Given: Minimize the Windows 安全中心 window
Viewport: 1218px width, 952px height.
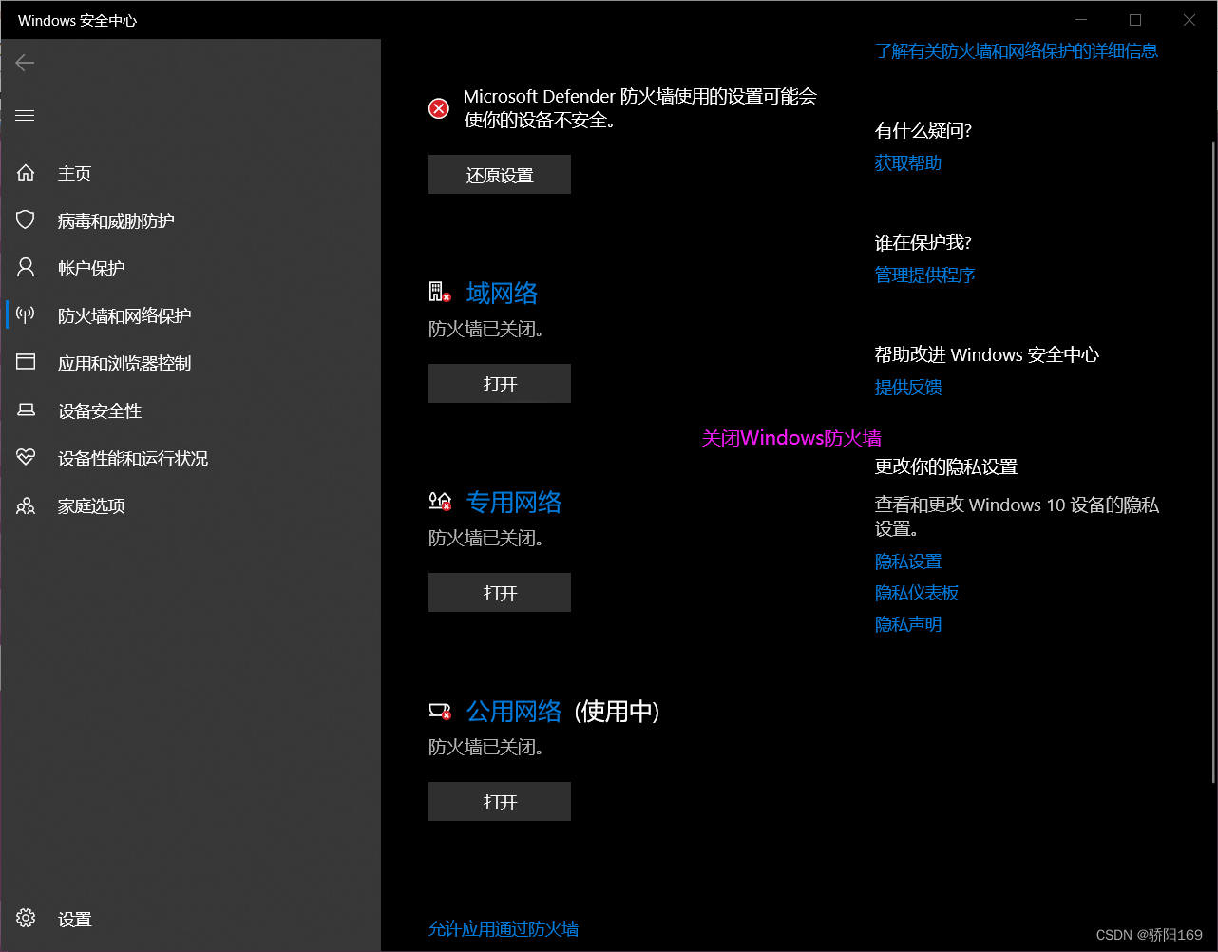Looking at the screenshot, I should pyautogui.click(x=1081, y=20).
